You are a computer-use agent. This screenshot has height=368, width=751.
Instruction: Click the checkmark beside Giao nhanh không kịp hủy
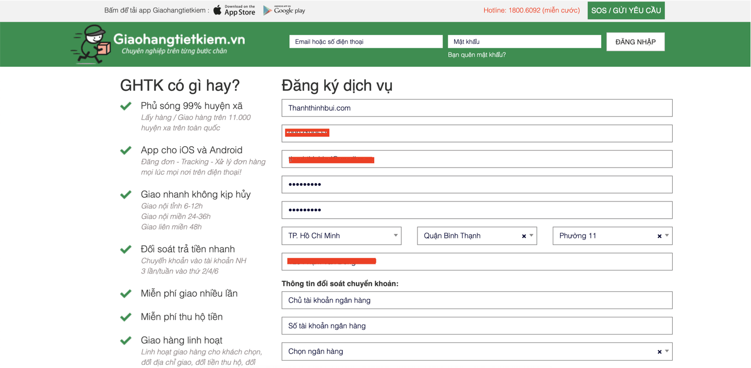click(126, 195)
